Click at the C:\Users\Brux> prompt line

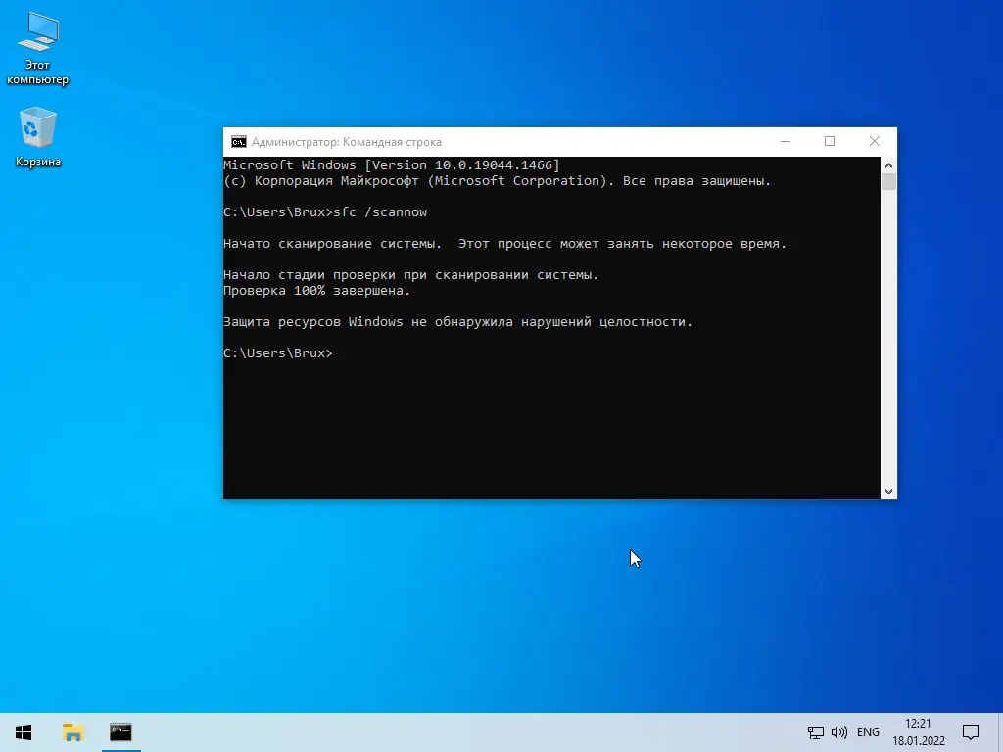point(277,352)
